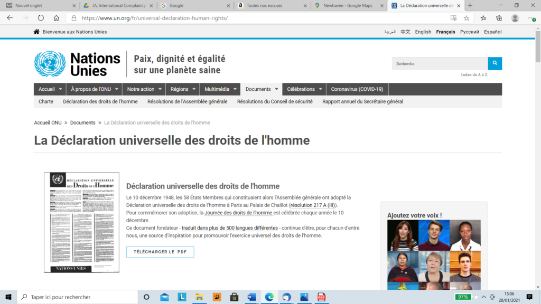The height and width of the screenshot is (304, 541).
Task: Switch to Nouvel onglet tab
Action: [40, 5]
